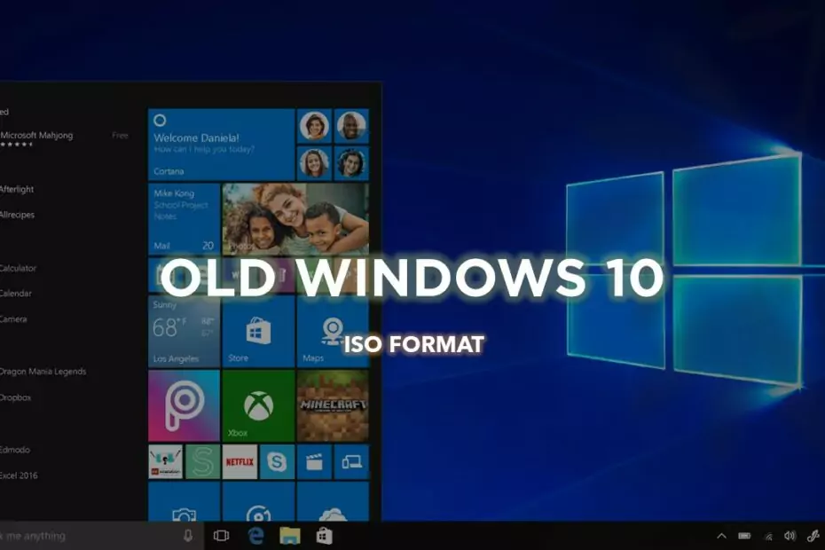Launch the Minecraft tile
Screen dimensions: 825x550
[333, 405]
